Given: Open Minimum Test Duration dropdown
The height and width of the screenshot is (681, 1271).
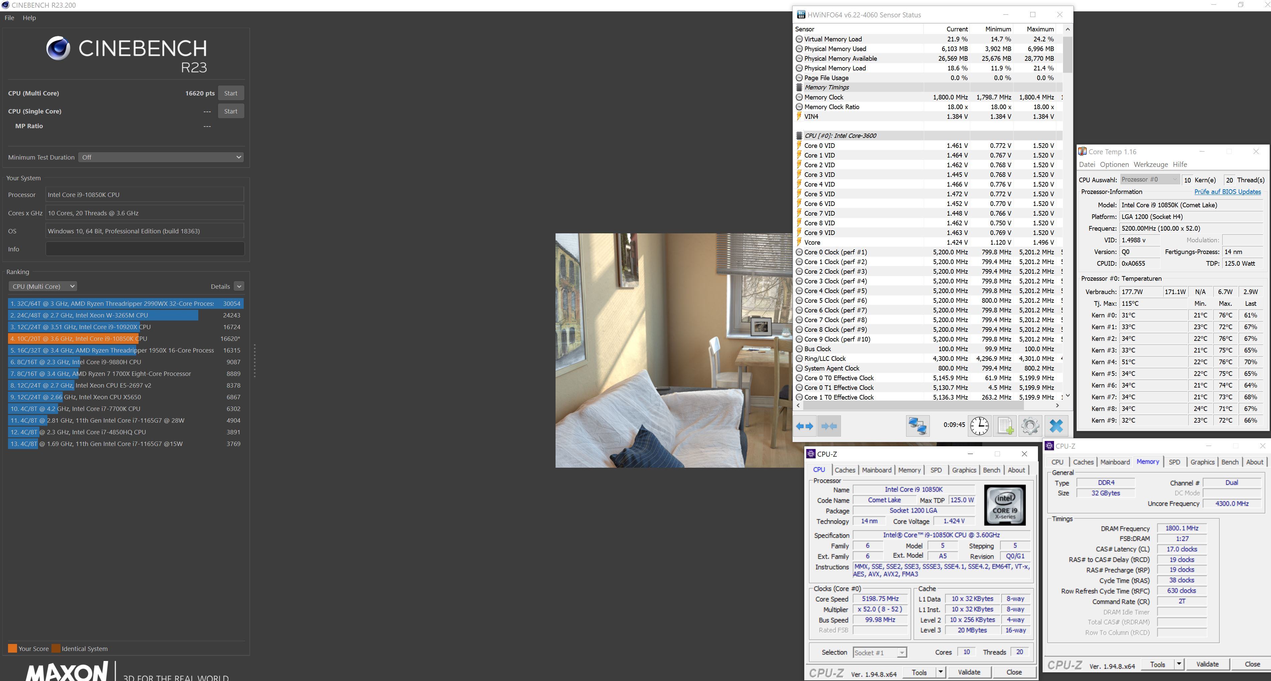Looking at the screenshot, I should (161, 157).
